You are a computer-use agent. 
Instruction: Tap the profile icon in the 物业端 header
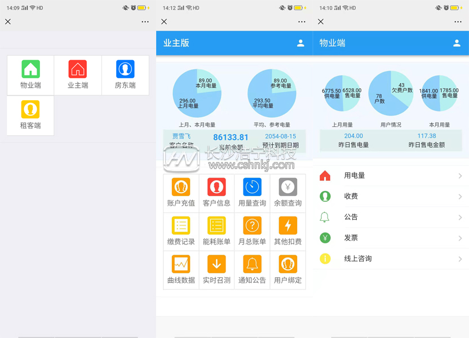[x=457, y=43]
